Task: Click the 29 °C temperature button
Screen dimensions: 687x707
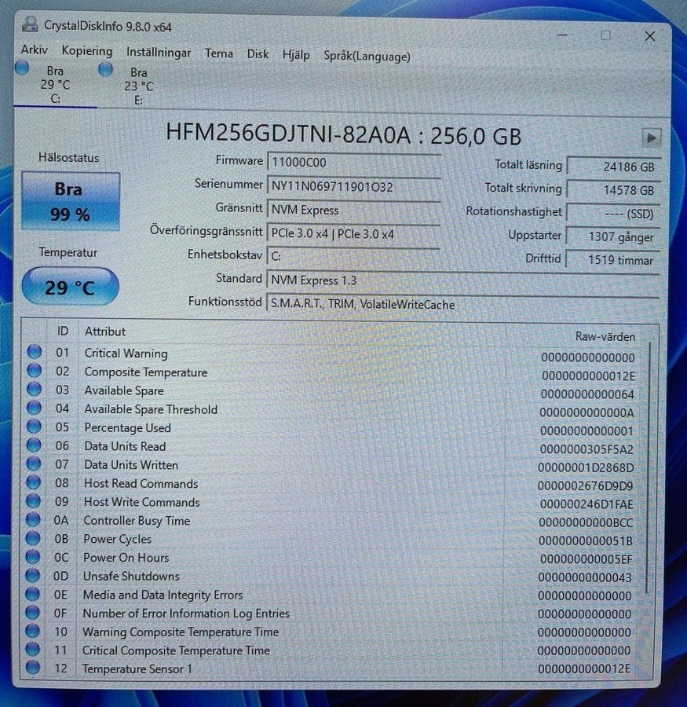Action: click(x=70, y=288)
